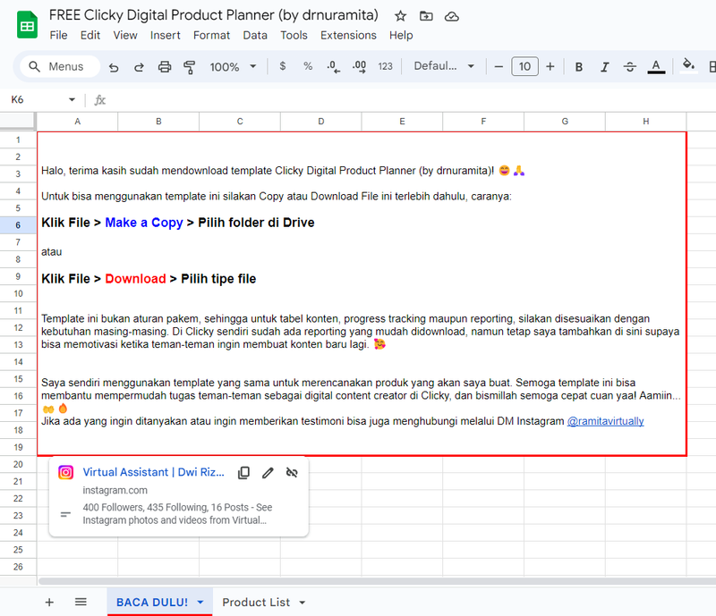The image size is (716, 616).
Task: Check the cloud document status icon
Action: (452, 17)
